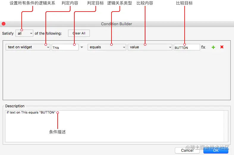Image resolution: width=234 pixels, height=155 pixels.
Task: Click the fx formula icon
Action: coord(203,47)
